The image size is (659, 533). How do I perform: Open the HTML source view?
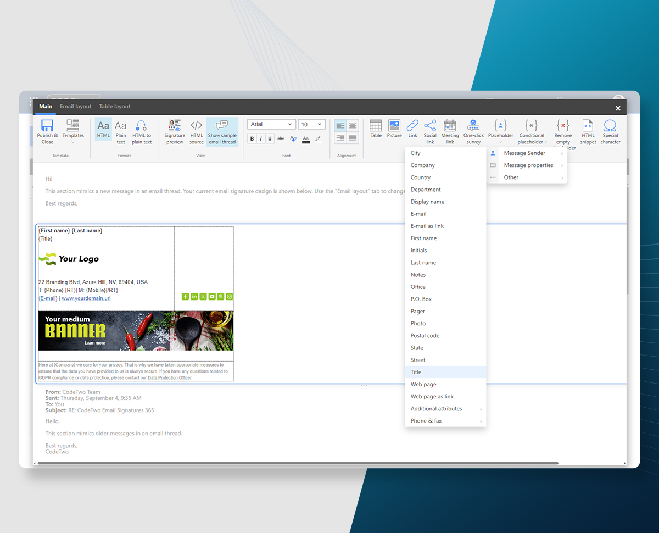(196, 130)
